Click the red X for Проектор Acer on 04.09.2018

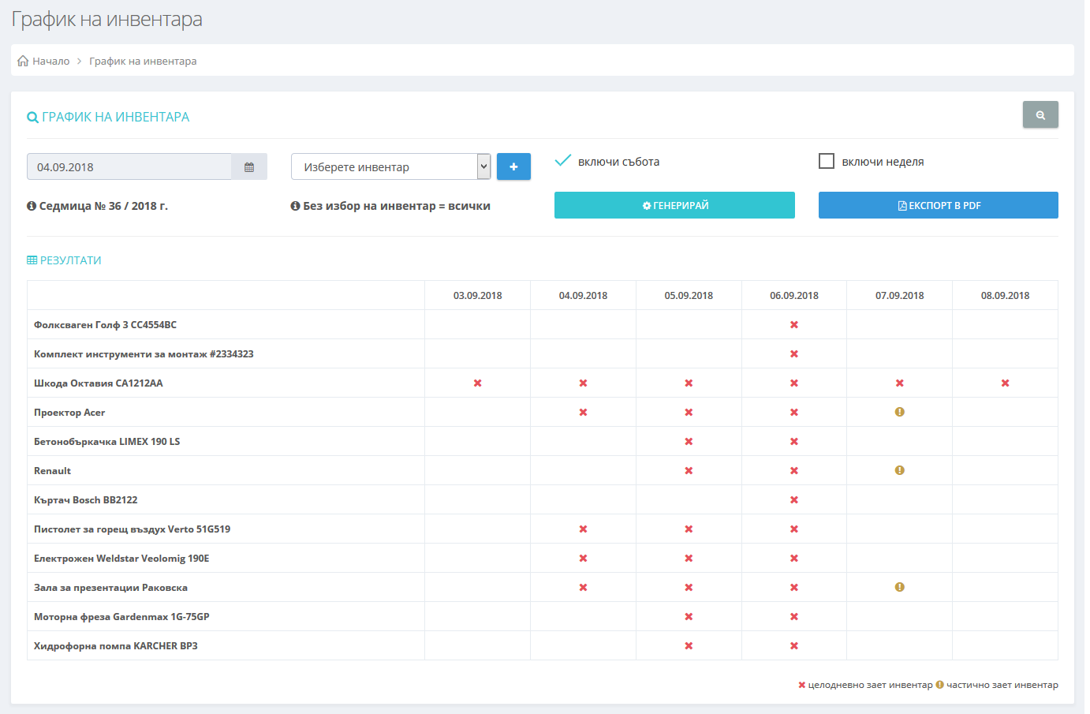583,413
